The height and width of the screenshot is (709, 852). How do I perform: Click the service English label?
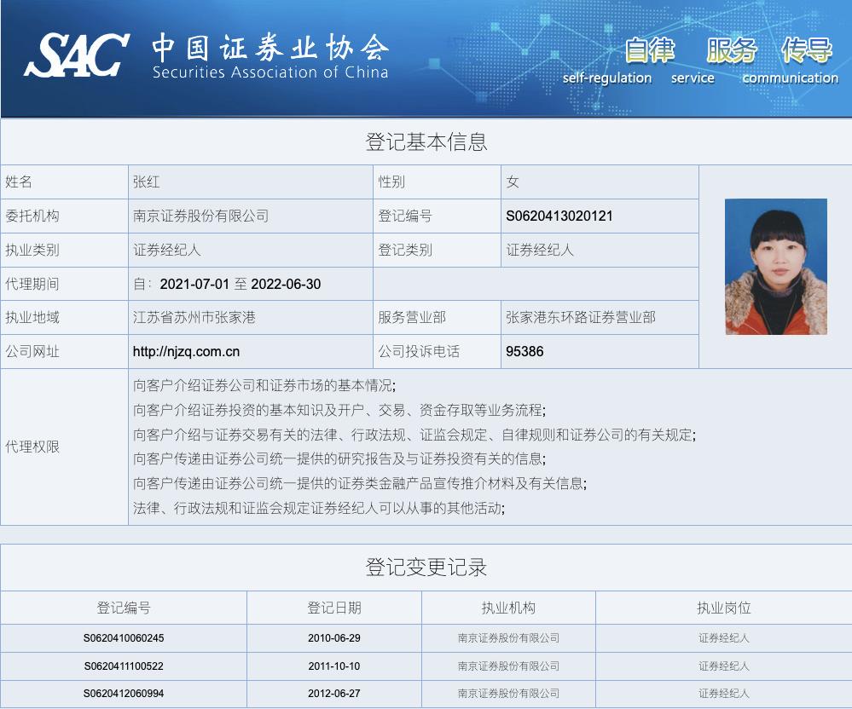pos(693,78)
